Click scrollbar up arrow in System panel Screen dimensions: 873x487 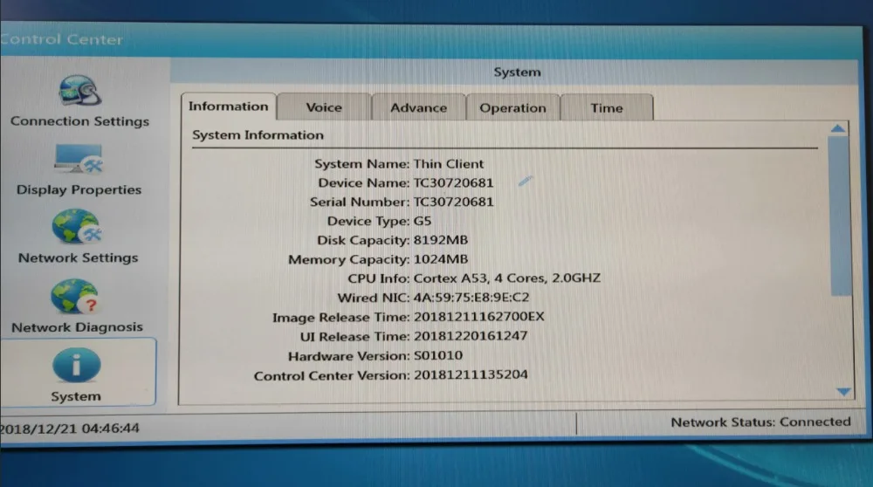tap(838, 129)
